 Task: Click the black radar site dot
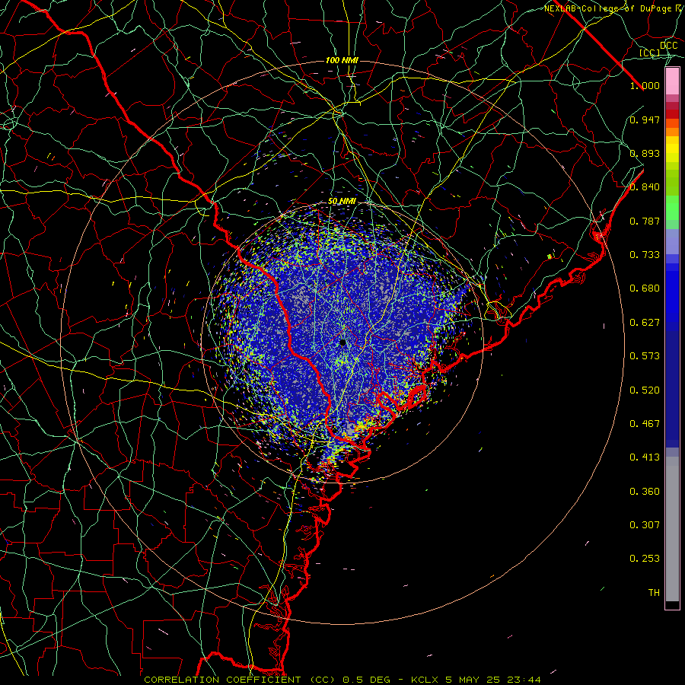[x=343, y=343]
